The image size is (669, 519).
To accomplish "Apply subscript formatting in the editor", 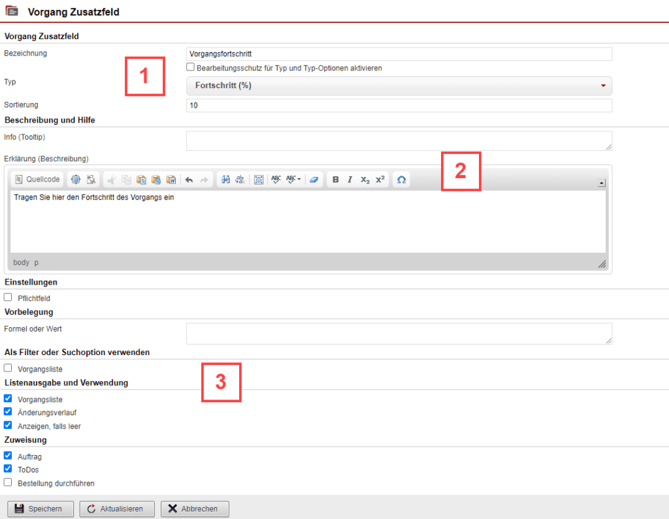I will [364, 180].
